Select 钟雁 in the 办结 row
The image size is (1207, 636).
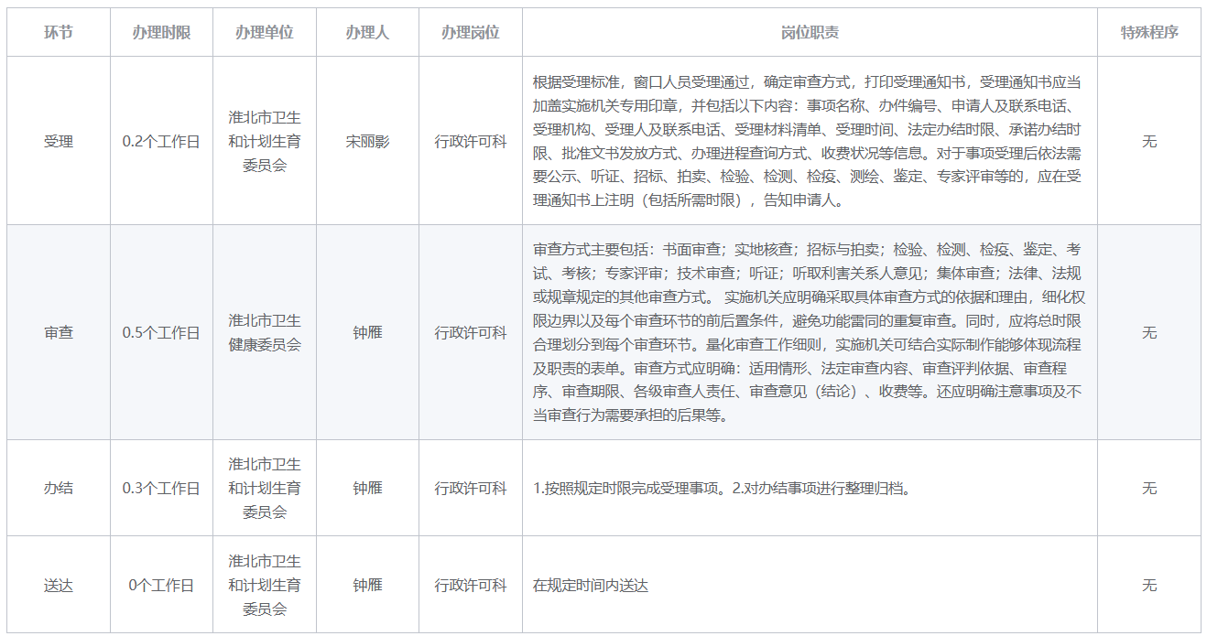(367, 489)
